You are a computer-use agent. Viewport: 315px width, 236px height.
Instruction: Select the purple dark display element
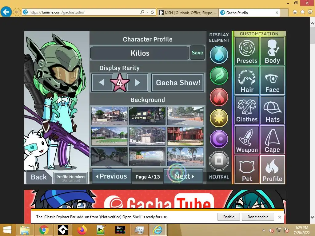219,139
